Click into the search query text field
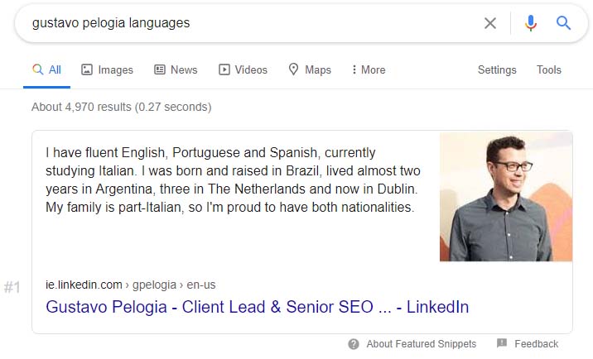The image size is (593, 359). tap(249, 23)
